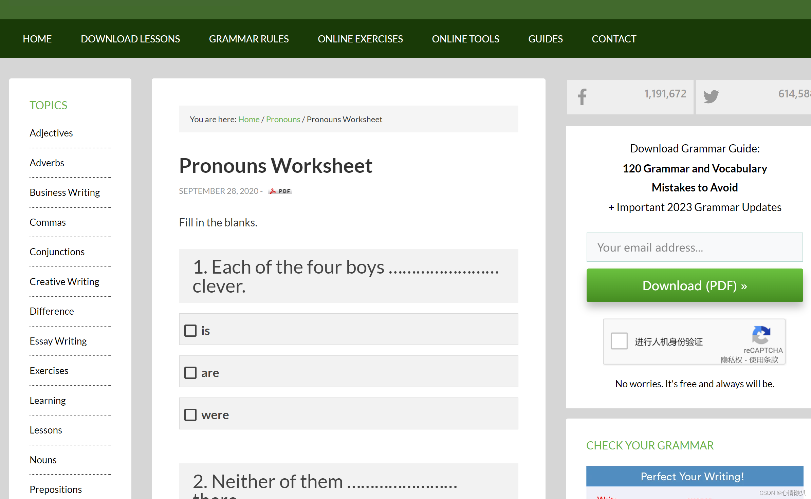Check the 'is' answer checkbox

tap(190, 331)
